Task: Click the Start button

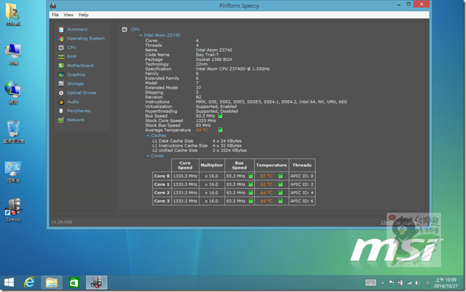Action: [9, 282]
